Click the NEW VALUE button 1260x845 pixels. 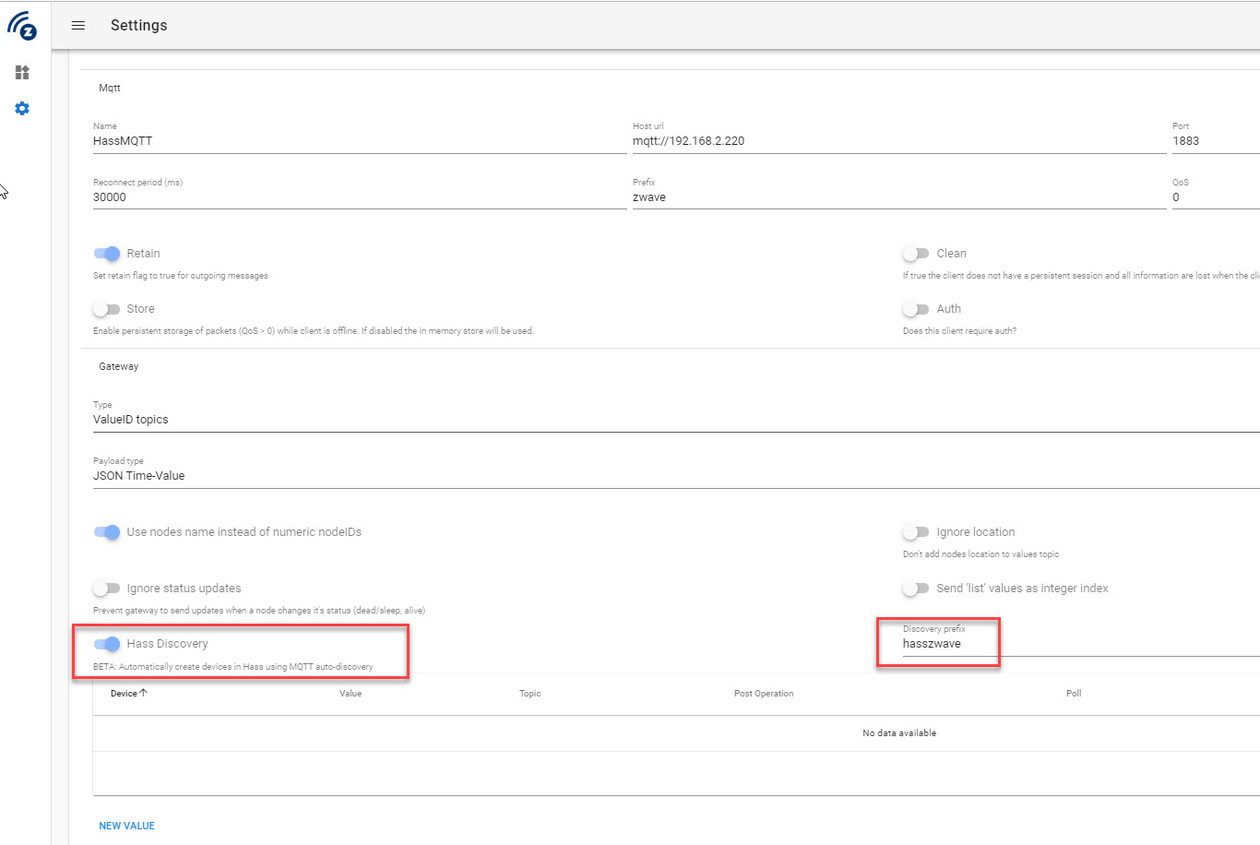126,826
